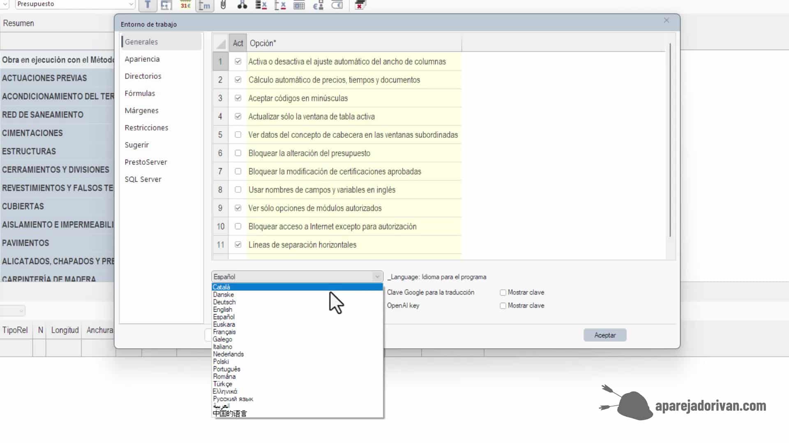Click the bold T text toolbar icon
The image size is (789, 443).
[x=148, y=5]
